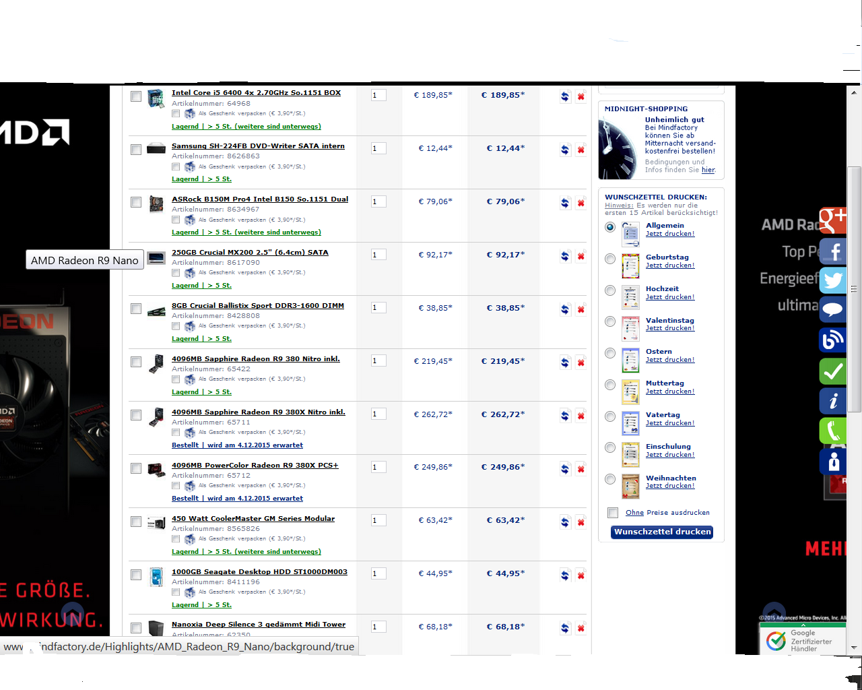The height and width of the screenshot is (690, 862).
Task: Open '8GB Crucial Ballistix Sport DDR3-1600 DIMM' link
Action: pos(258,306)
